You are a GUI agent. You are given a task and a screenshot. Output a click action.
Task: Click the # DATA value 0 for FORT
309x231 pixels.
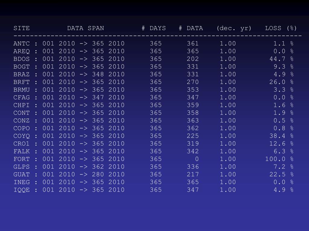coord(197,159)
